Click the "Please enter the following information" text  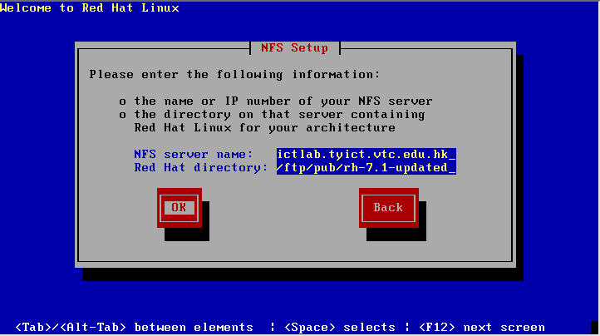[234, 74]
